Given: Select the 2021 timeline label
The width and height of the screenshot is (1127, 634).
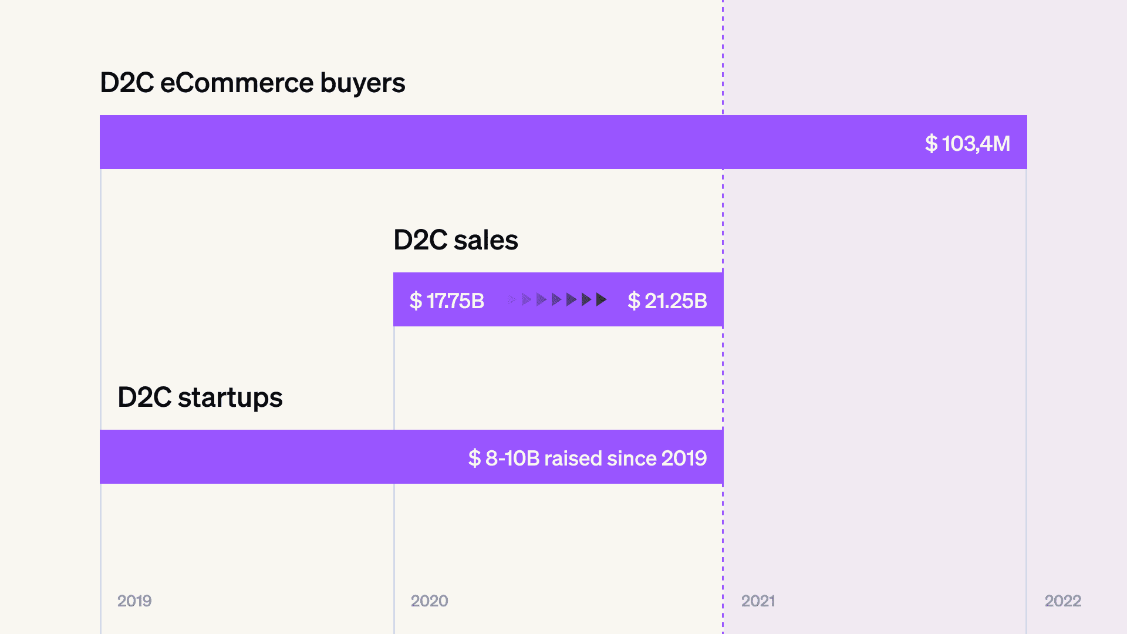Looking at the screenshot, I should point(758,601).
